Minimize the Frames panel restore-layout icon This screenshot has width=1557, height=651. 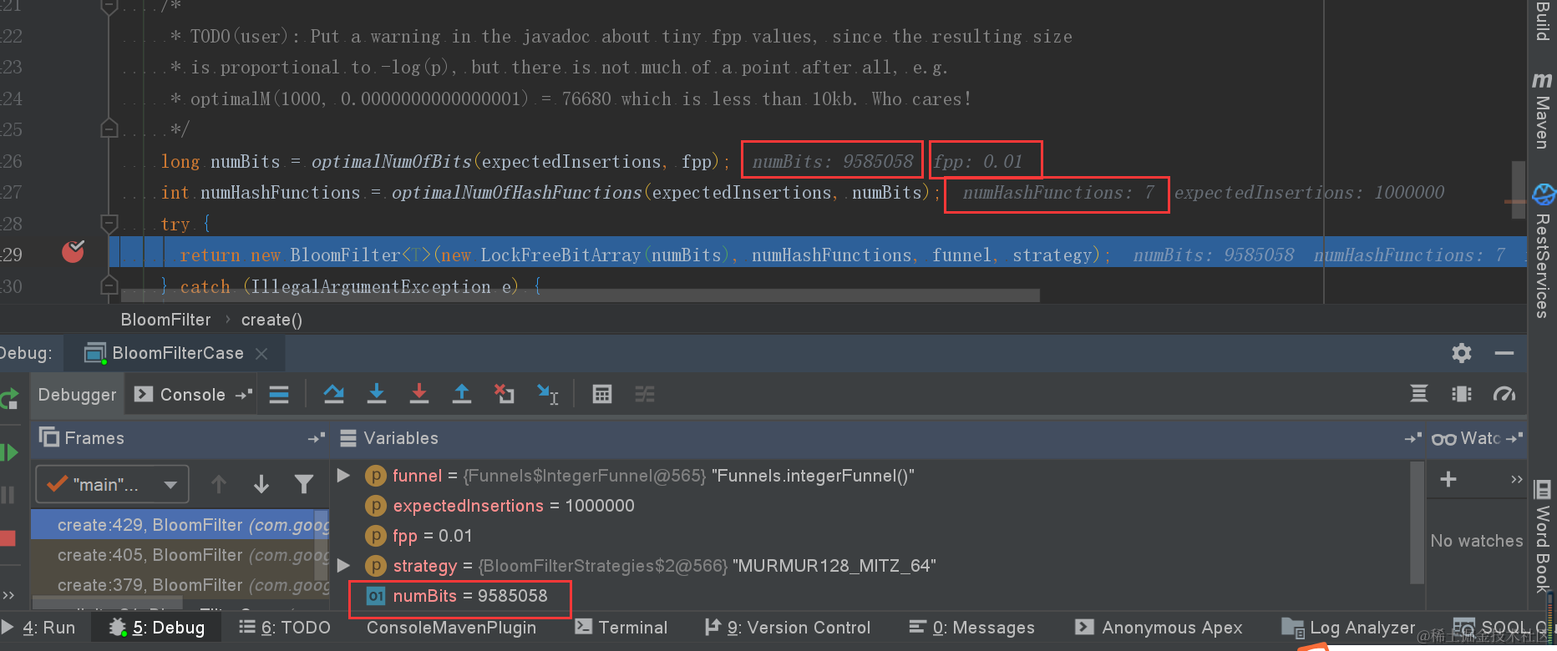coord(316,438)
